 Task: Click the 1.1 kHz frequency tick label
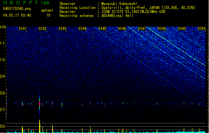point(2,43)
